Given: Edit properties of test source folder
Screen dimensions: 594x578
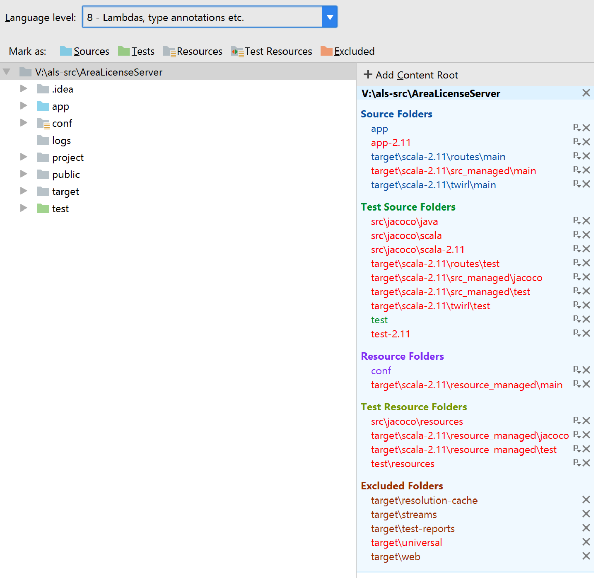Looking at the screenshot, I should (x=577, y=319).
